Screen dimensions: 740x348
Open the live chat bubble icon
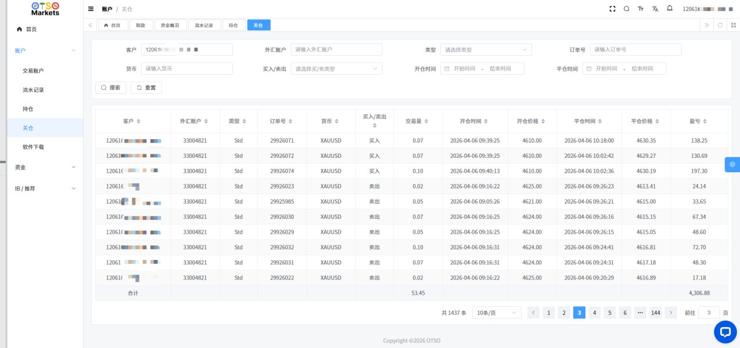pyautogui.click(x=725, y=332)
